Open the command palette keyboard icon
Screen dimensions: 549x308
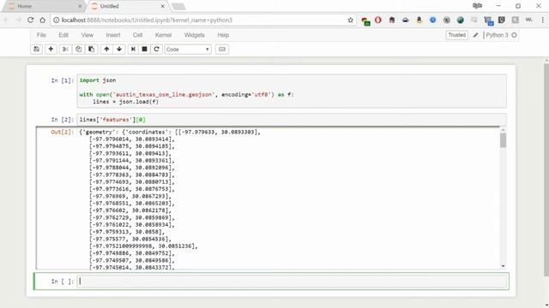click(222, 50)
